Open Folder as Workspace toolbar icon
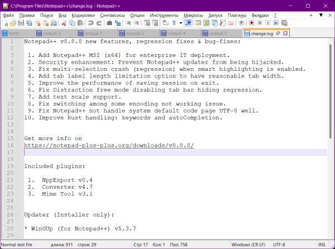This screenshot has width=335, height=249. pyautogui.click(x=231, y=23)
